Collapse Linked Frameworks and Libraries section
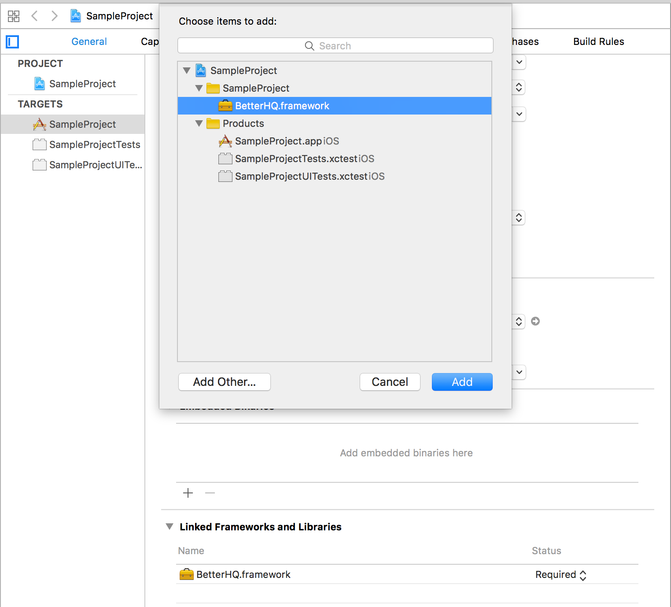This screenshot has width=671, height=607. coord(170,526)
